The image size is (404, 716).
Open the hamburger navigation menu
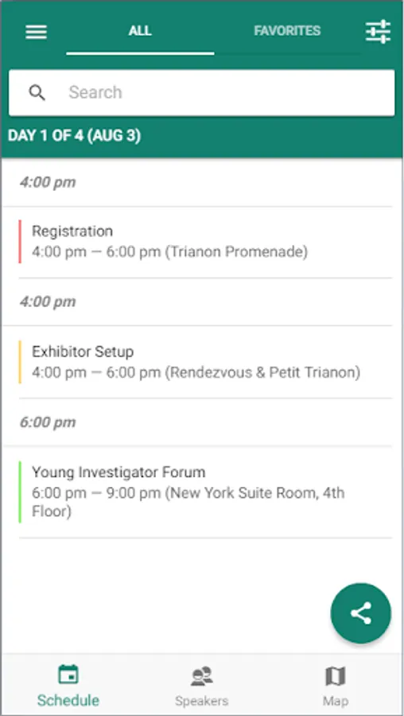pos(36,32)
